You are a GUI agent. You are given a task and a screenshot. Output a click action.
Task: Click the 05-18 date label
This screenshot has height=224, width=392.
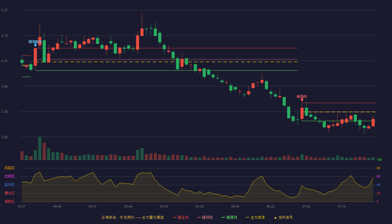pos(164,206)
